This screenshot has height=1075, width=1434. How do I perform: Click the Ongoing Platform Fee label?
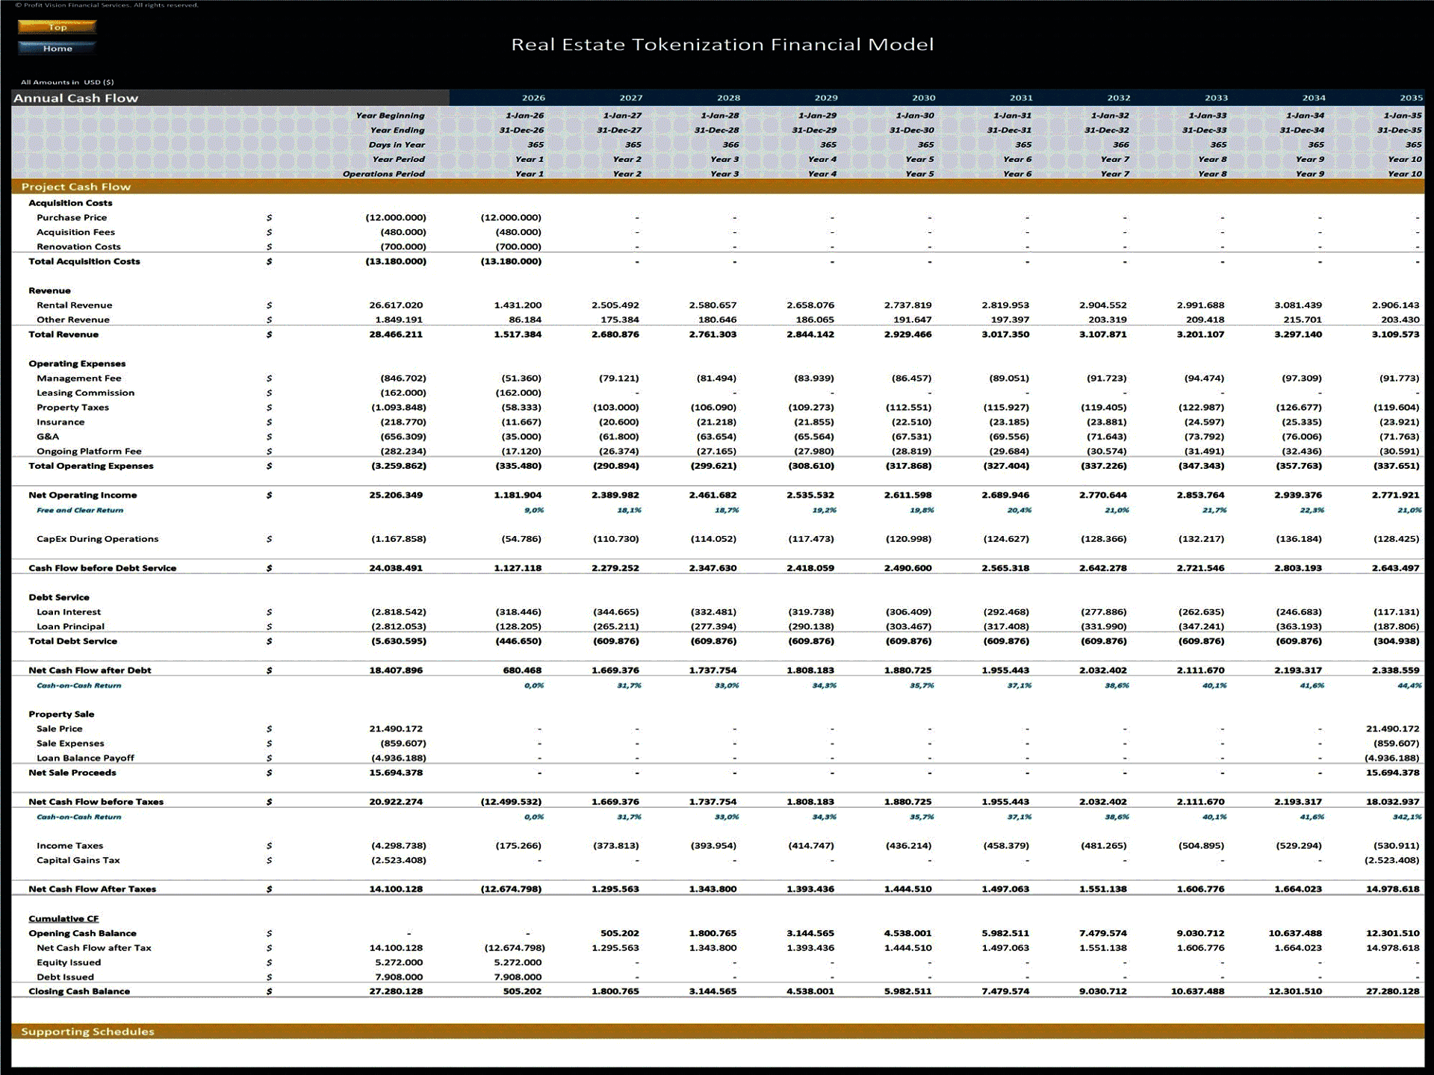pyautogui.click(x=89, y=452)
